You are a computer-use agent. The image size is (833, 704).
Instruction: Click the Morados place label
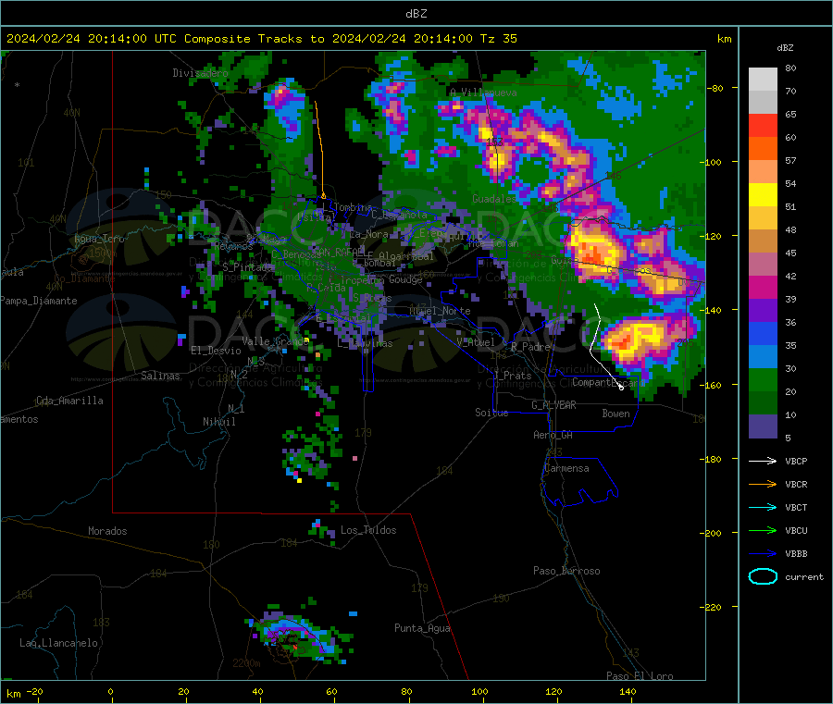(107, 531)
